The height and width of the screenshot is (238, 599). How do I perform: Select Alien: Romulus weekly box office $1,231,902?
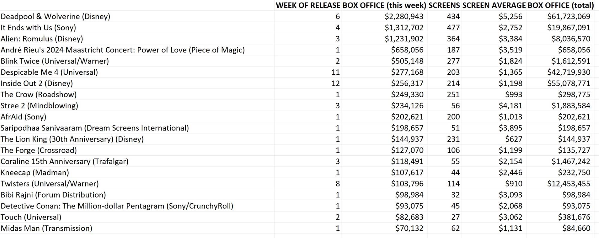coord(404,39)
